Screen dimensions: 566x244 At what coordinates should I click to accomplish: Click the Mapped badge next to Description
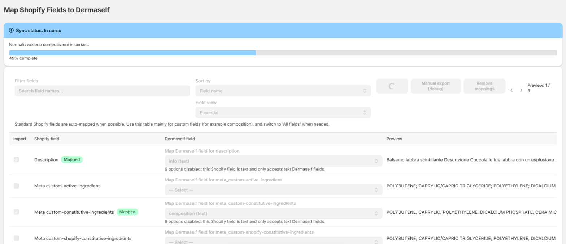pyautogui.click(x=71, y=159)
